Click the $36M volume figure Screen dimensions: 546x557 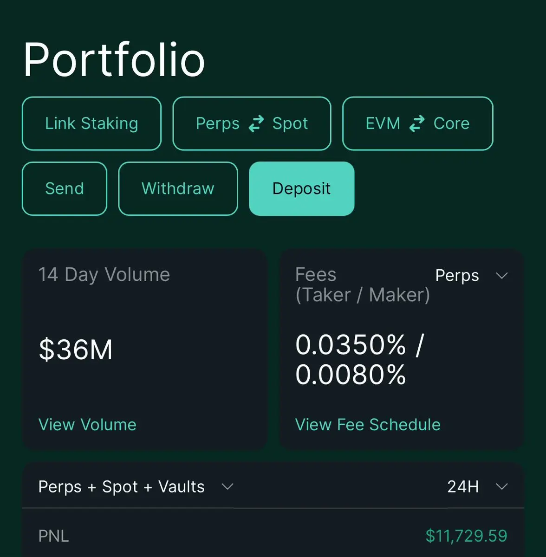pyautogui.click(x=76, y=350)
